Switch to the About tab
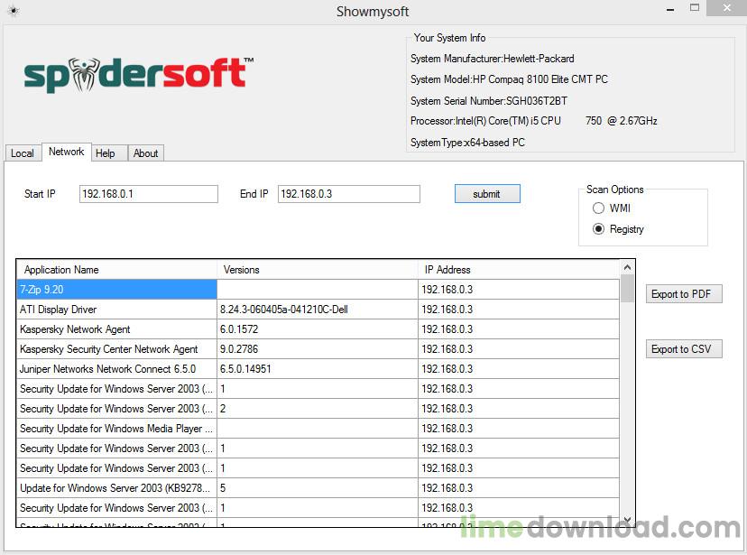This screenshot has width=747, height=555. pyautogui.click(x=146, y=153)
